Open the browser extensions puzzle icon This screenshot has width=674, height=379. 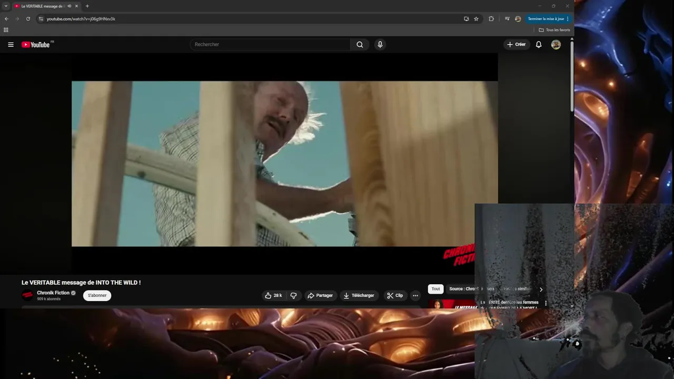(x=491, y=19)
